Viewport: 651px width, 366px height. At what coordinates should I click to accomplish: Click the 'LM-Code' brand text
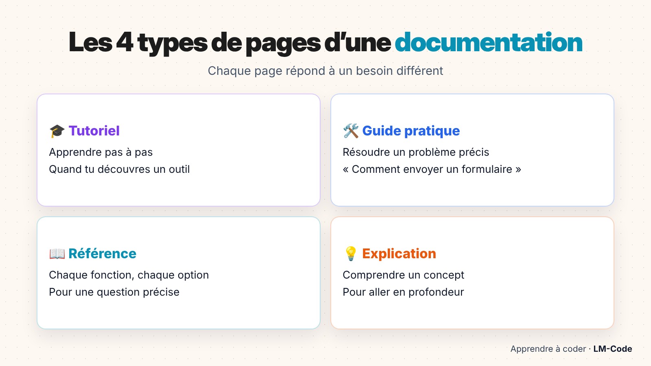pyautogui.click(x=612, y=349)
